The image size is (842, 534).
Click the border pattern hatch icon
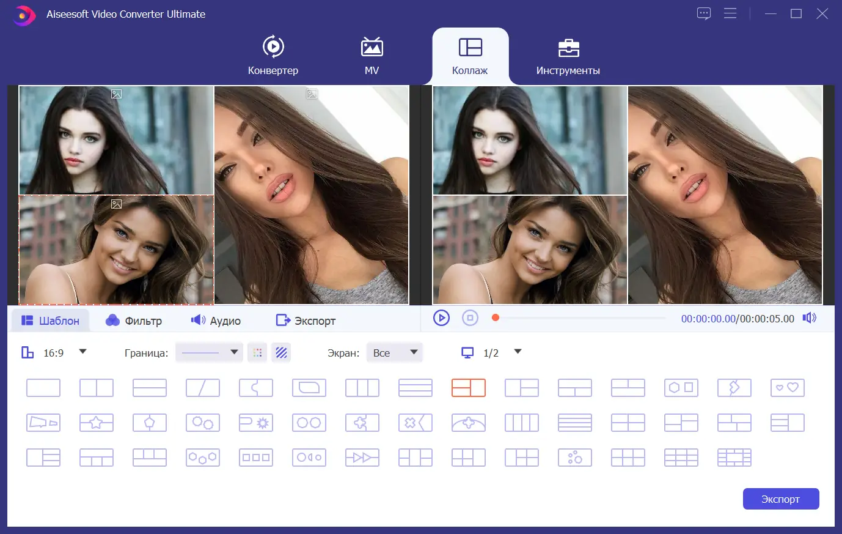coord(281,352)
